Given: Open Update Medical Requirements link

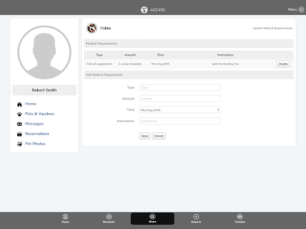Looking at the screenshot, I should [273, 28].
